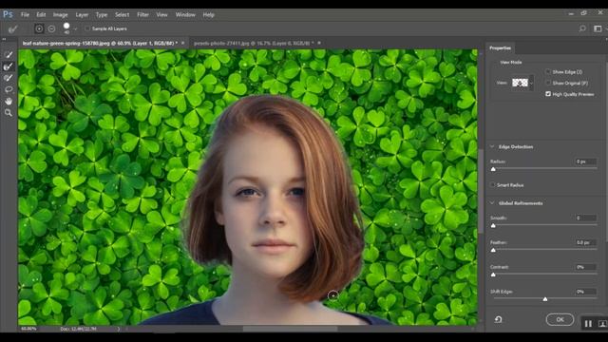The height and width of the screenshot is (342, 608).
Task: Click the pause playback icon
Action: 588,323
